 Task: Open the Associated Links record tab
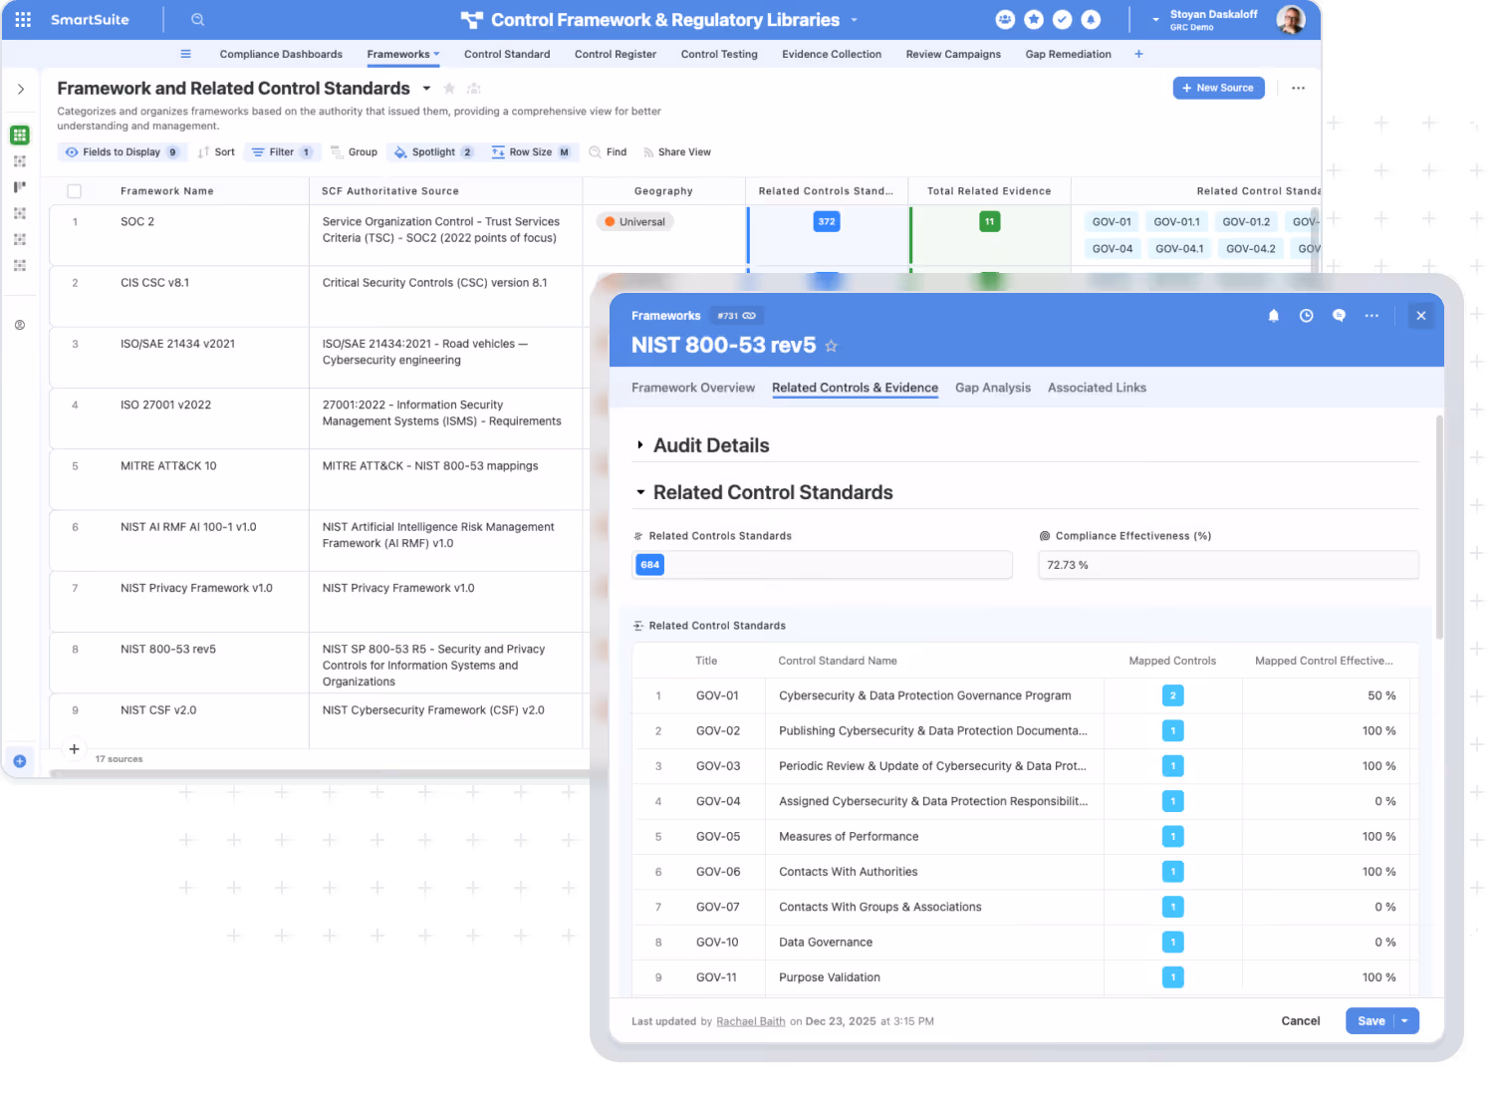(1097, 388)
